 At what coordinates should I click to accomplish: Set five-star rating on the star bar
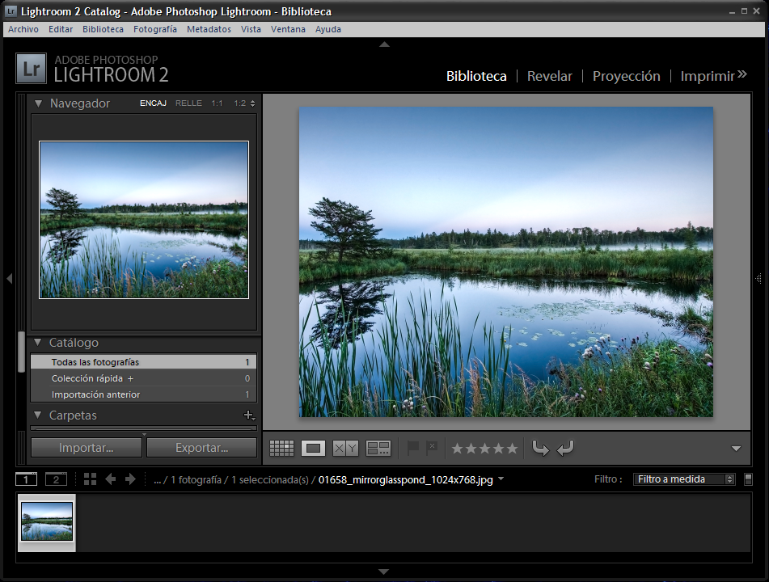[512, 448]
